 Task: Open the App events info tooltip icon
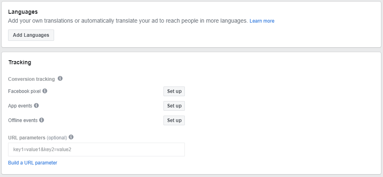(36, 105)
